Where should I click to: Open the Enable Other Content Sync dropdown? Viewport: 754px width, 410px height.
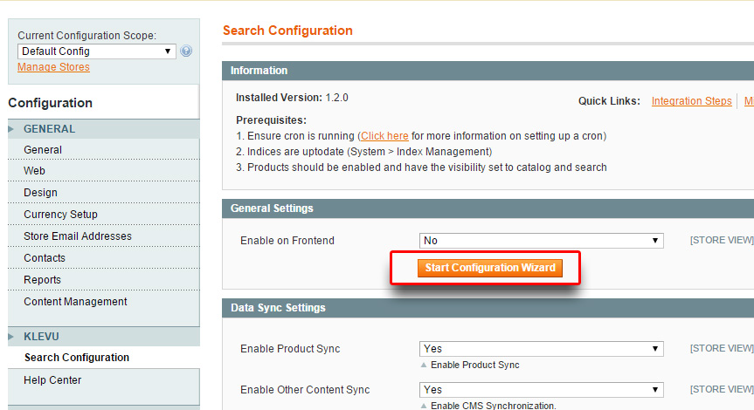coord(541,390)
